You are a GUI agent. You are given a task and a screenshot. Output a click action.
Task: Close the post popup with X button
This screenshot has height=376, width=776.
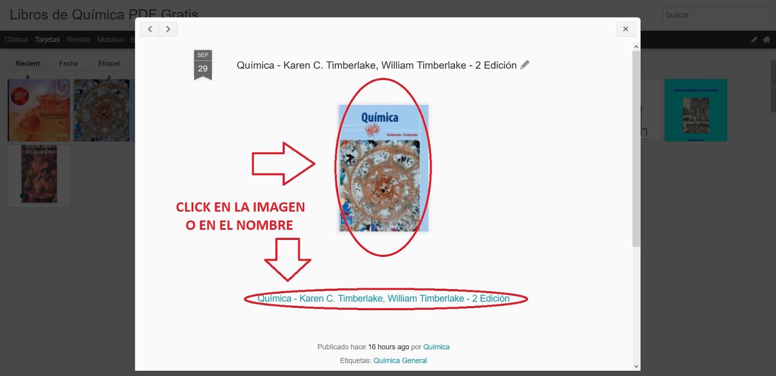[x=626, y=29]
